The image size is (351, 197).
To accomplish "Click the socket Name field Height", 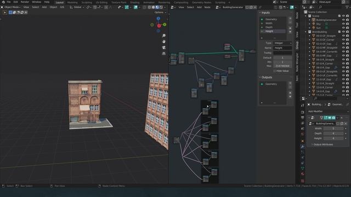I will (x=282, y=48).
